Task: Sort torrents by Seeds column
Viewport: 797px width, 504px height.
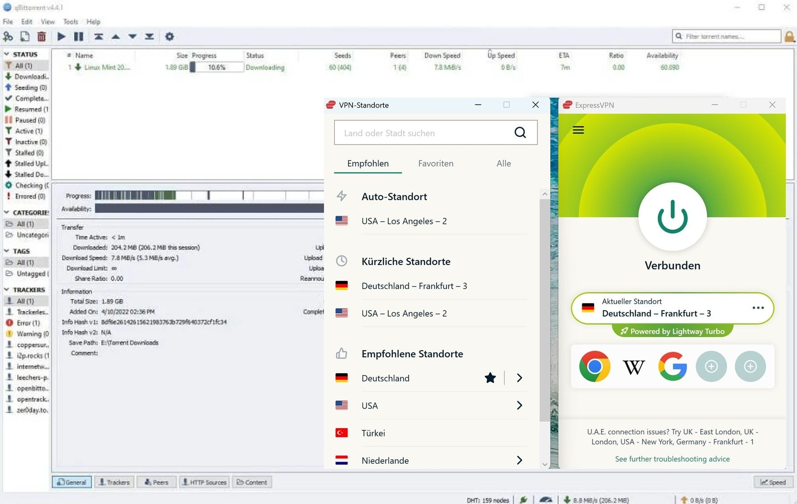Action: click(342, 55)
